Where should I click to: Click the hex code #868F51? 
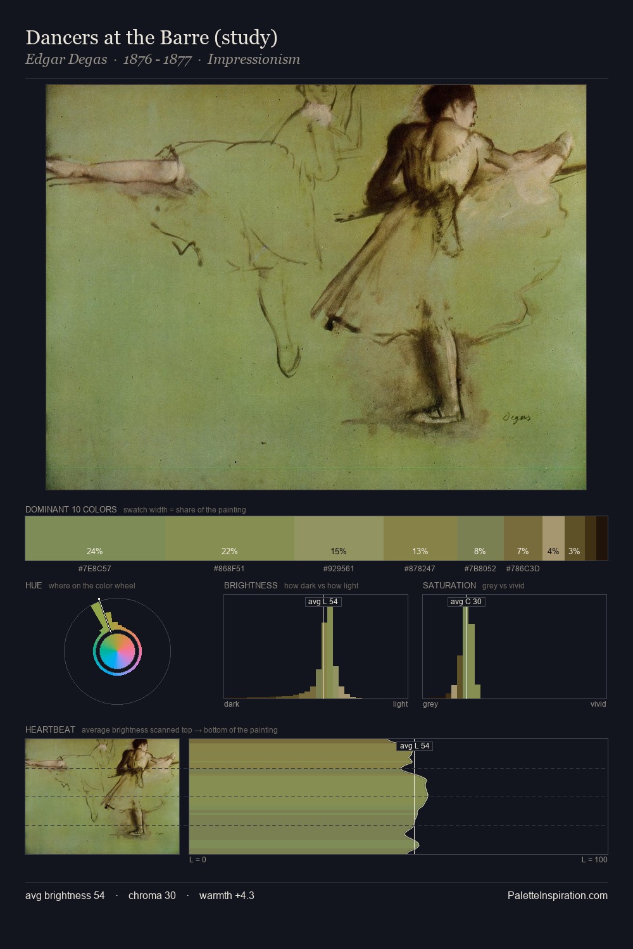click(x=229, y=569)
